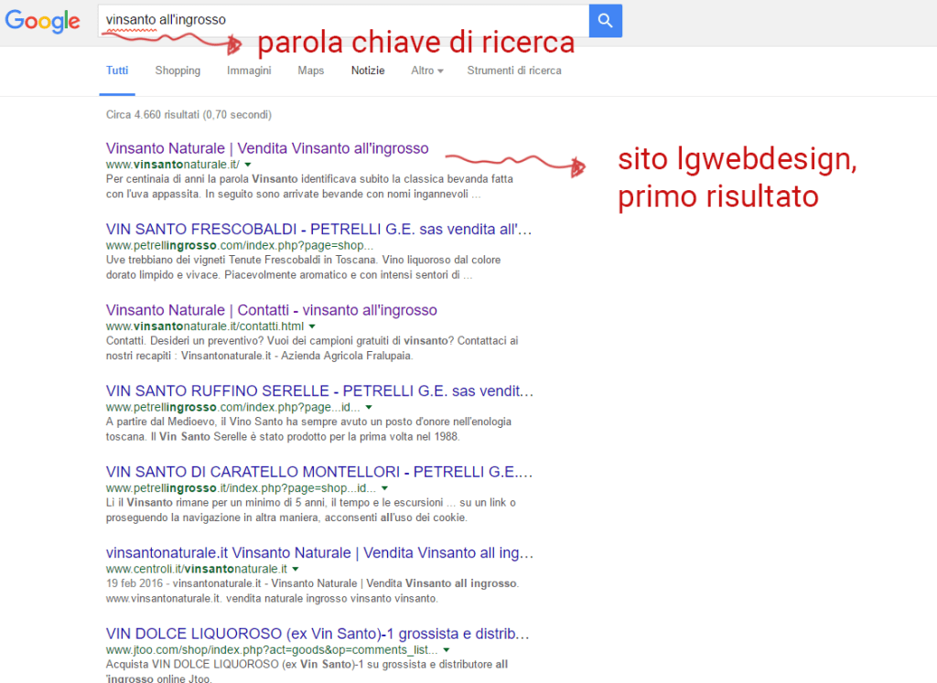This screenshot has height=683, width=937.
Task: Expand the arrow beside vinsantonaturale.it/contatti.html
Action: point(312,326)
